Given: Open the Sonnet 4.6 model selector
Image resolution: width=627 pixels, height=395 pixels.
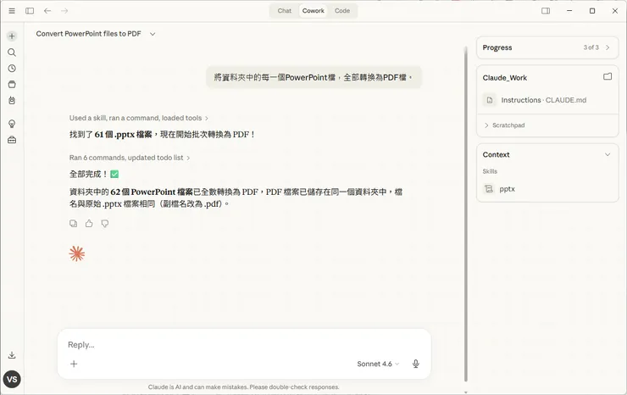Looking at the screenshot, I should [x=378, y=364].
